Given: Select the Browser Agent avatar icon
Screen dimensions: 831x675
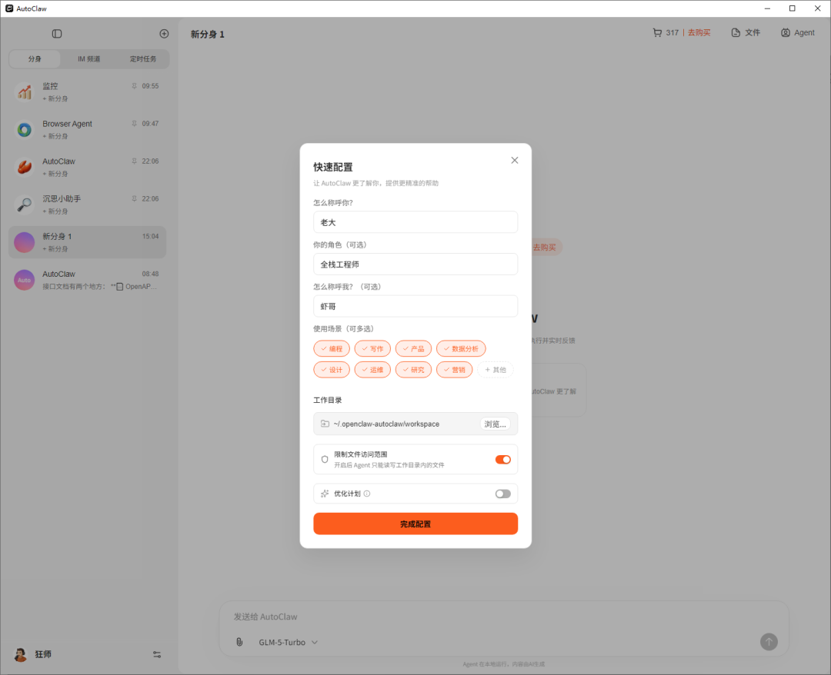Looking at the screenshot, I should (25, 130).
